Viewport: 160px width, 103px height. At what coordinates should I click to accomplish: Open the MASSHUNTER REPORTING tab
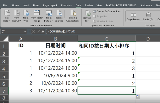121,5
